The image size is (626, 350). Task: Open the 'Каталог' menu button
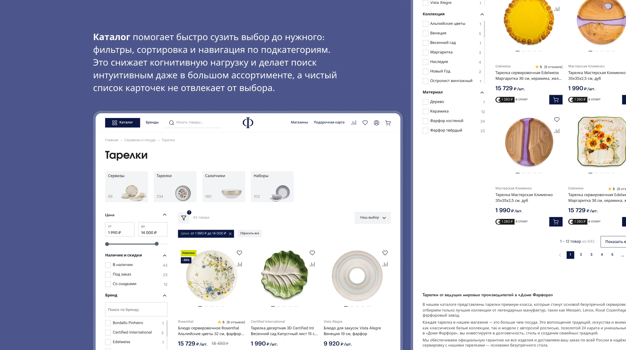(122, 123)
